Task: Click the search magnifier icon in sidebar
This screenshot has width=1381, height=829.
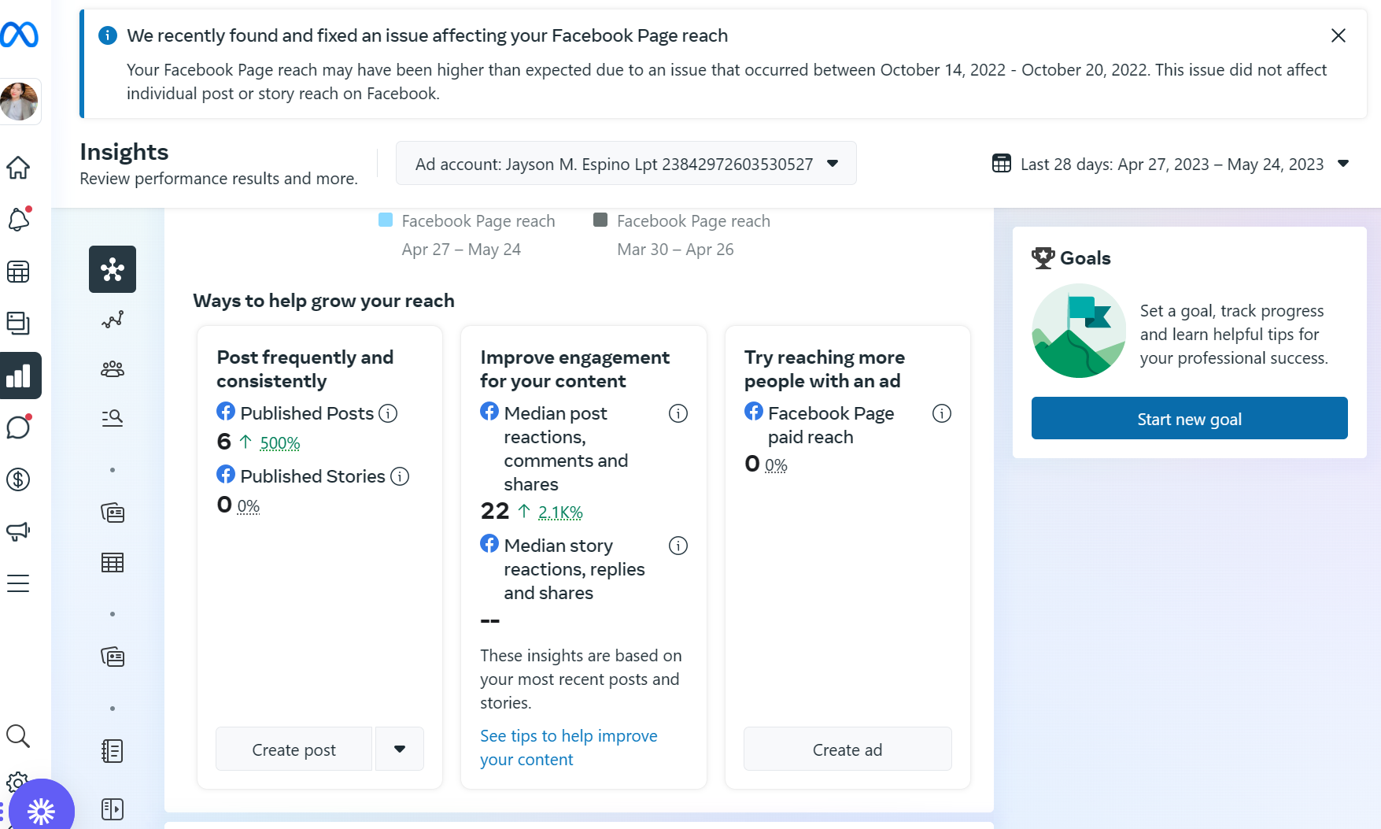Action: [x=18, y=736]
